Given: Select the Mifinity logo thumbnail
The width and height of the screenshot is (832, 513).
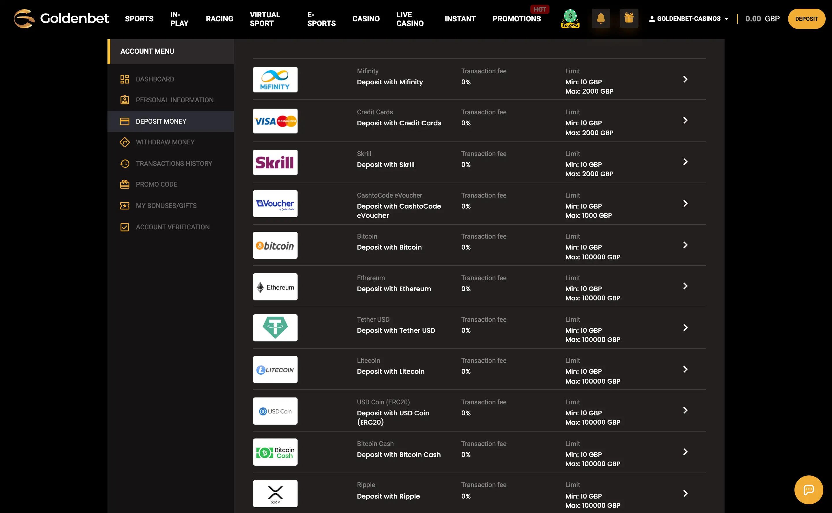Looking at the screenshot, I should click(275, 79).
